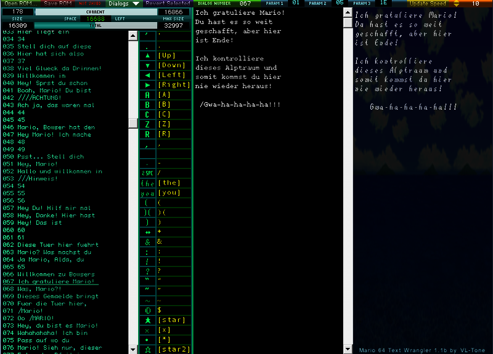Insert the [the] shortcut glyph
Viewport: 493px width, 354px height.
coord(147,183)
